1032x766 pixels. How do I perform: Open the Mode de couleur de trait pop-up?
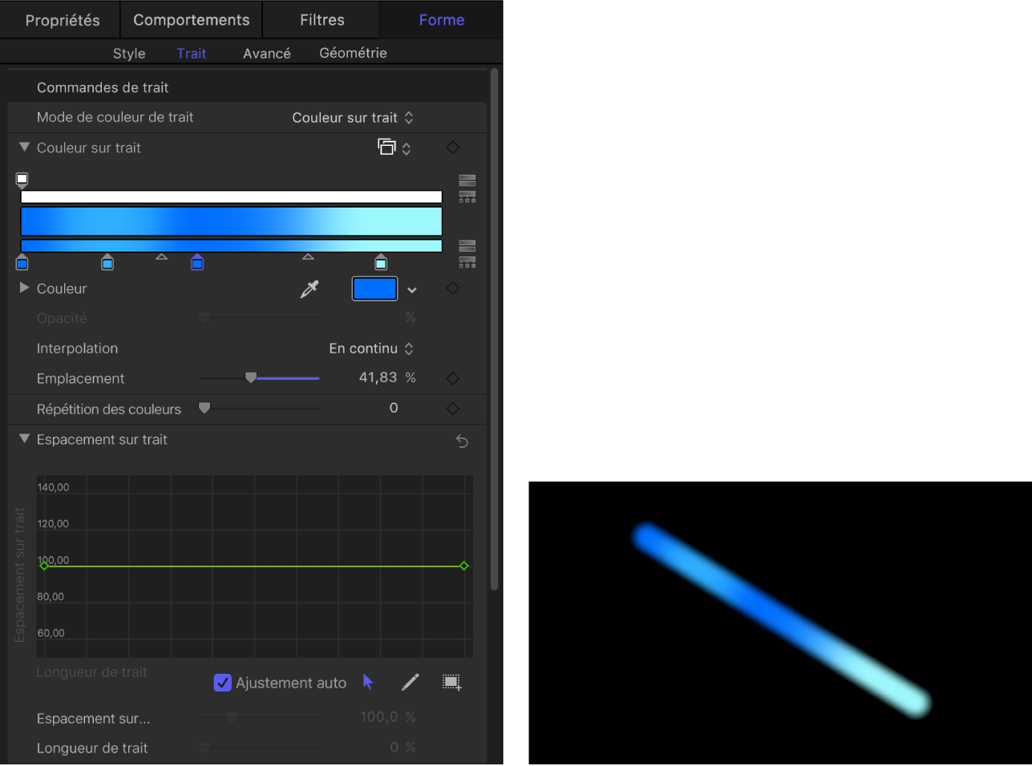(x=353, y=118)
